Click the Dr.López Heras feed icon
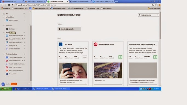Viewport: 187px width, 105px height. 7,39
